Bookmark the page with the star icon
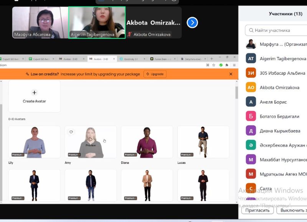Image resolution: width=307 pixels, height=222 pixels. tap(214, 65)
